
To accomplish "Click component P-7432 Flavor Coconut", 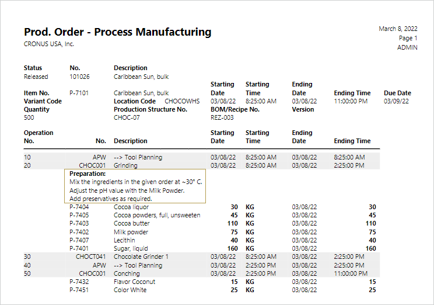I will pos(79,282).
